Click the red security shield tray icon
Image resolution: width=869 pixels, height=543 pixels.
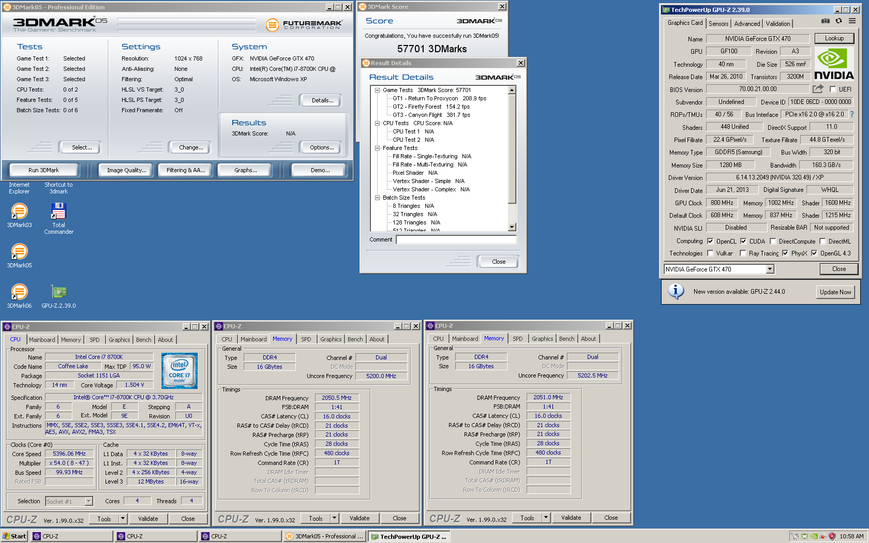pyautogui.click(x=832, y=536)
